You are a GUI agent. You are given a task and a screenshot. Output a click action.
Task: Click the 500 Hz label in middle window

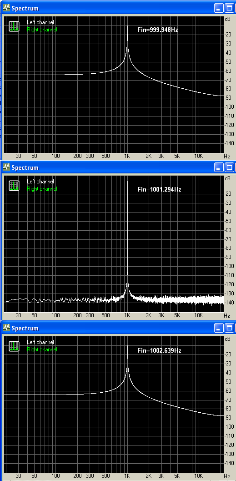[x=105, y=315]
